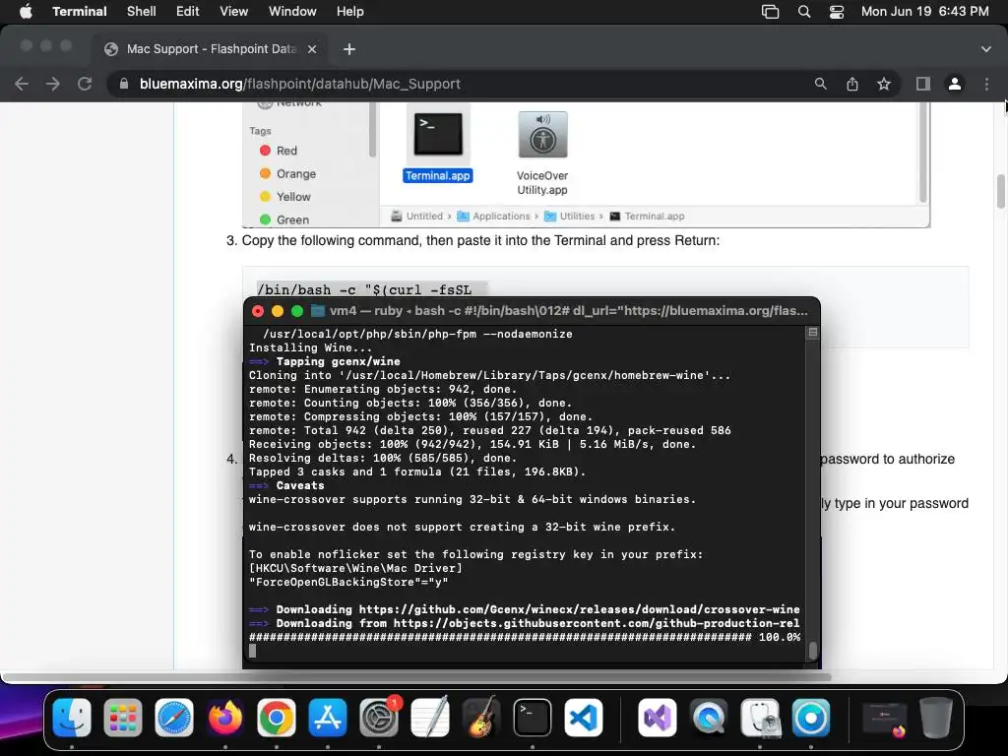Click the 100.0% download progress line
This screenshot has width=1008, height=756.
tap(525, 637)
